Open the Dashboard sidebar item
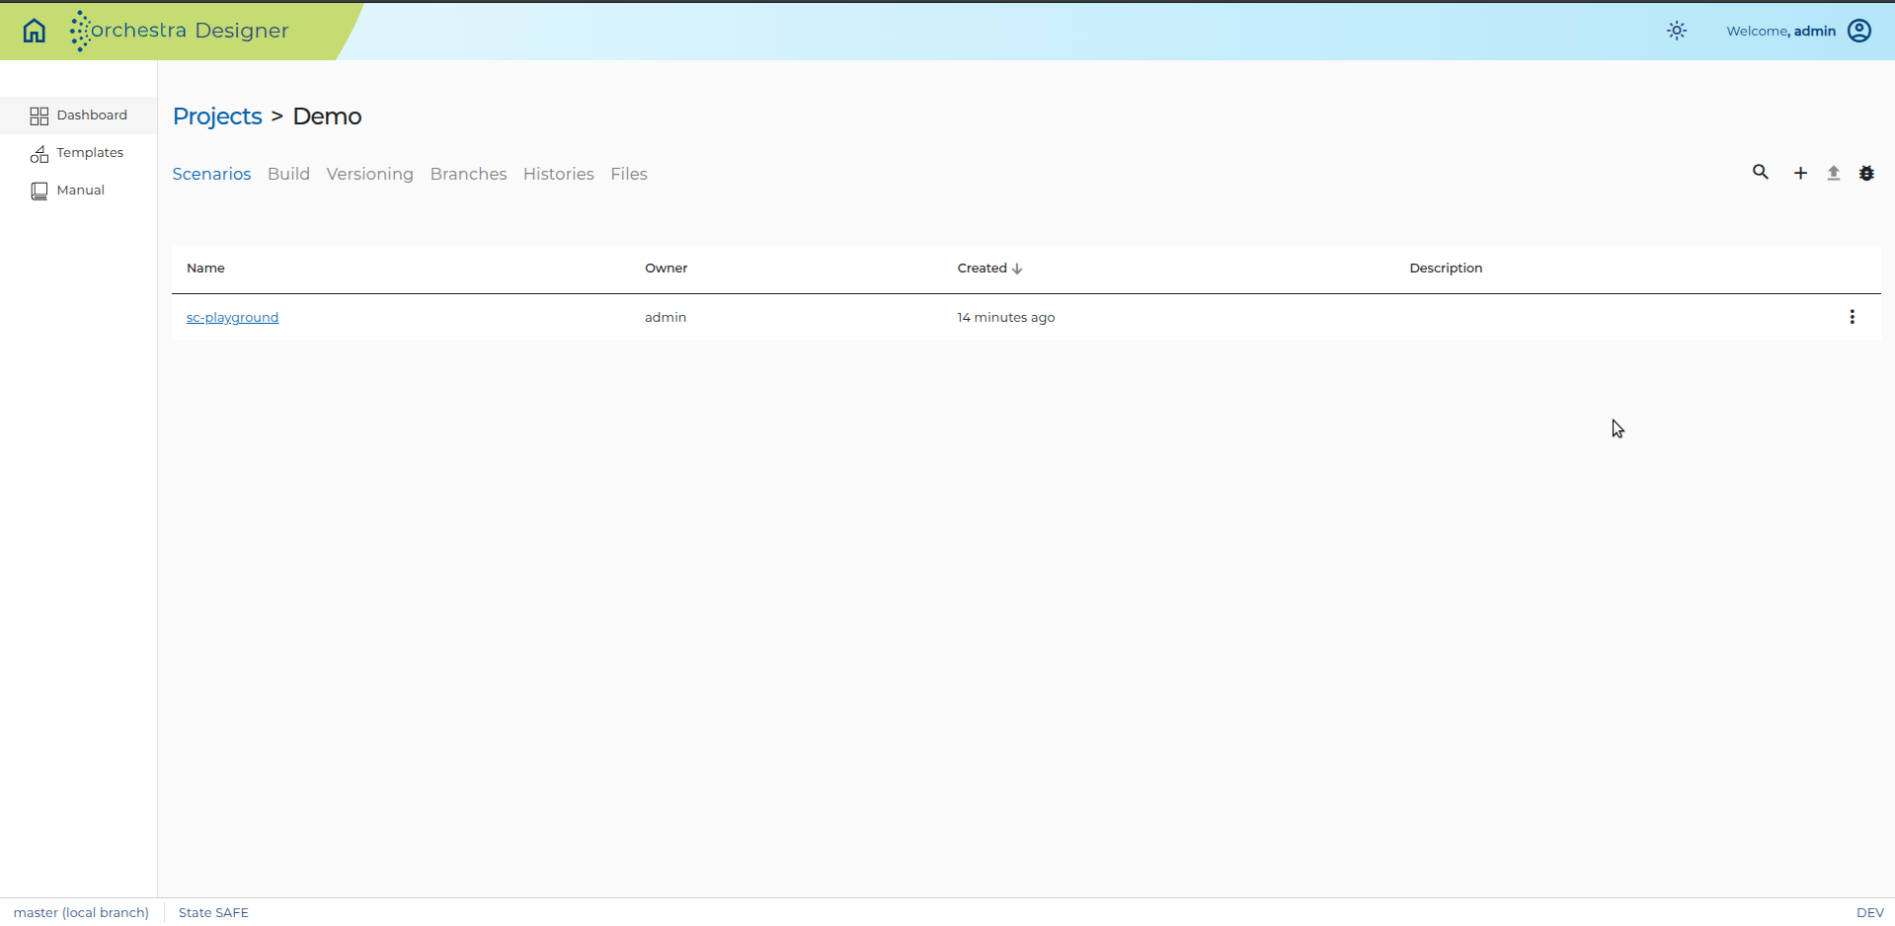This screenshot has height=926, width=1895. pos(79,116)
